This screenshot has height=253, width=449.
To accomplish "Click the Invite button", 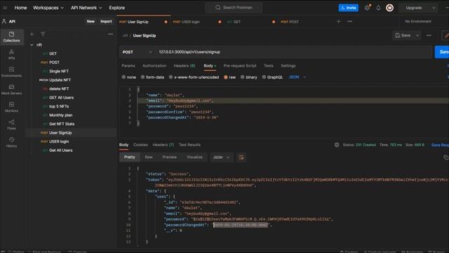I will pyautogui.click(x=348, y=8).
